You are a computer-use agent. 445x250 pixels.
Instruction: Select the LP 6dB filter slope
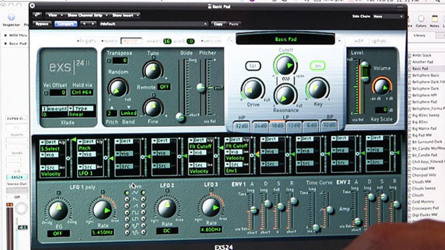coord(311,126)
